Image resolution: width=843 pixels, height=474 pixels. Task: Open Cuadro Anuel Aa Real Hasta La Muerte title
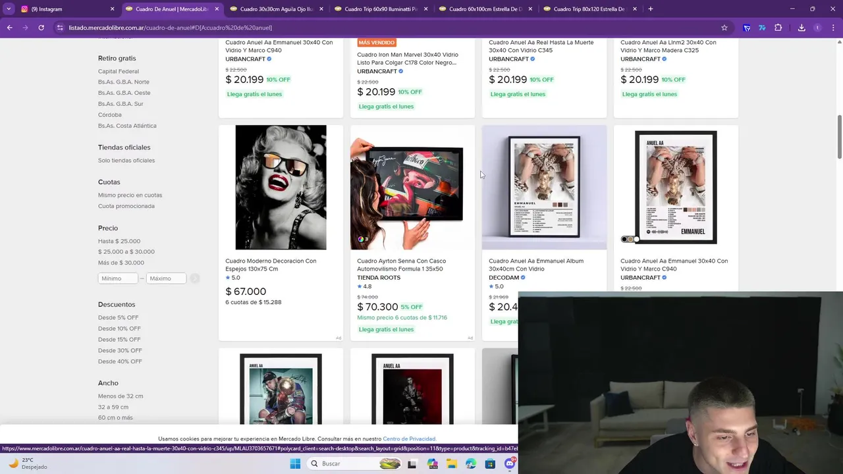[x=541, y=46]
